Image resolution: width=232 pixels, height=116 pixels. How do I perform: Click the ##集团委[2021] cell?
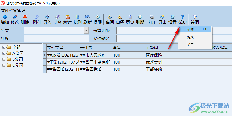(63, 69)
